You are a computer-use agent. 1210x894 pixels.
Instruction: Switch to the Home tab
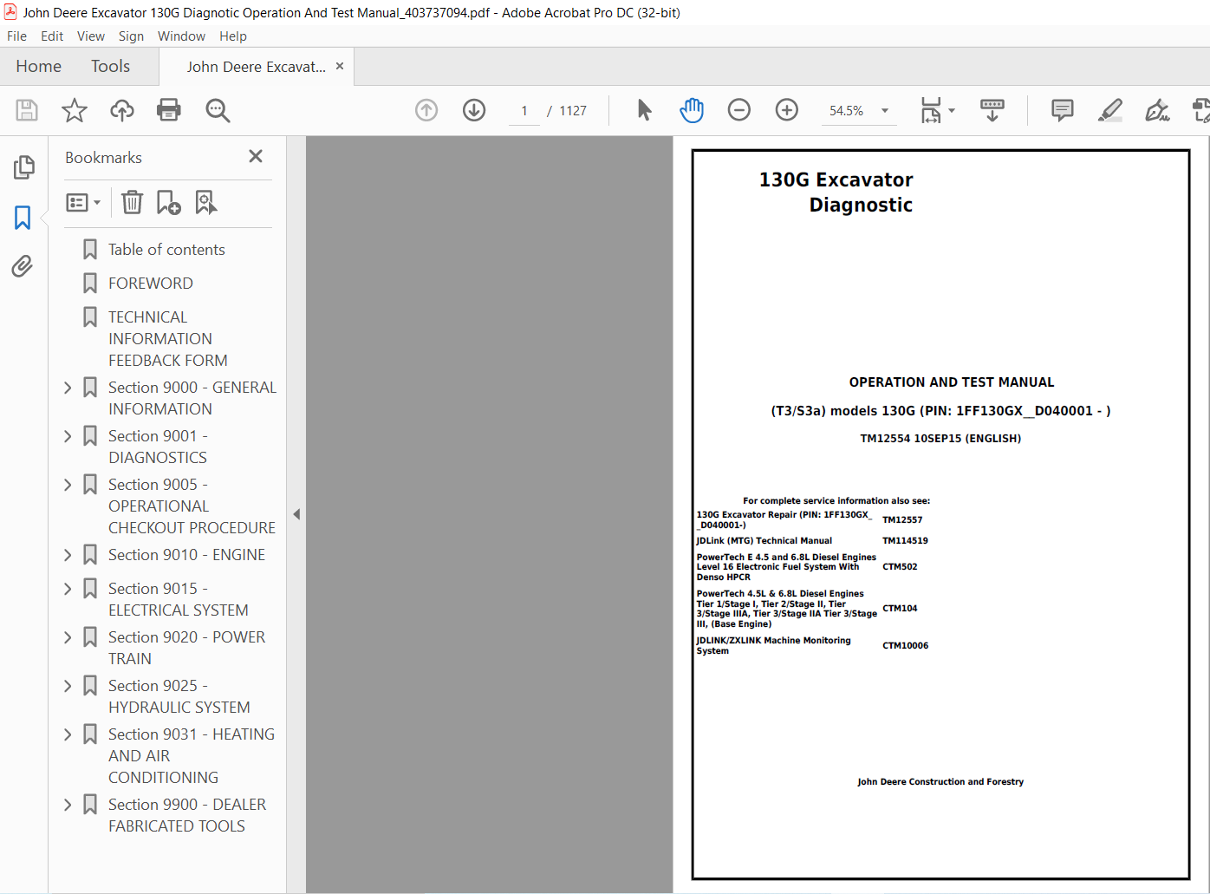(x=39, y=66)
